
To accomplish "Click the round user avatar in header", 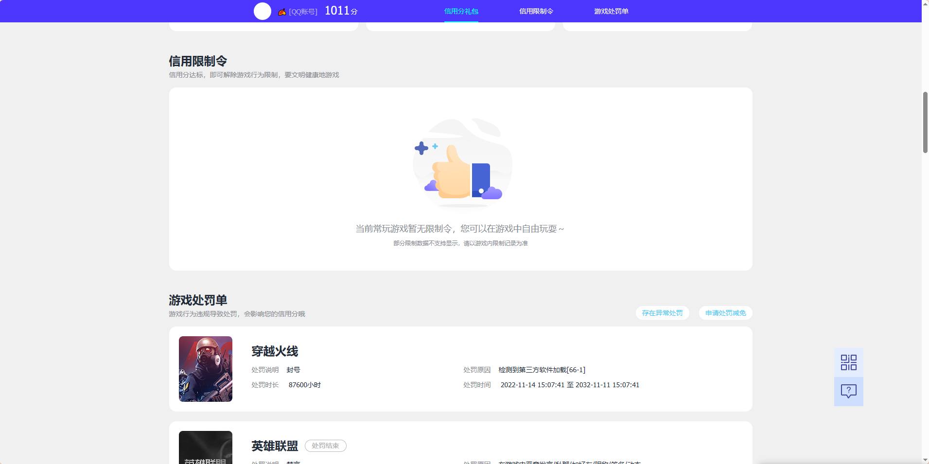I will [x=262, y=11].
